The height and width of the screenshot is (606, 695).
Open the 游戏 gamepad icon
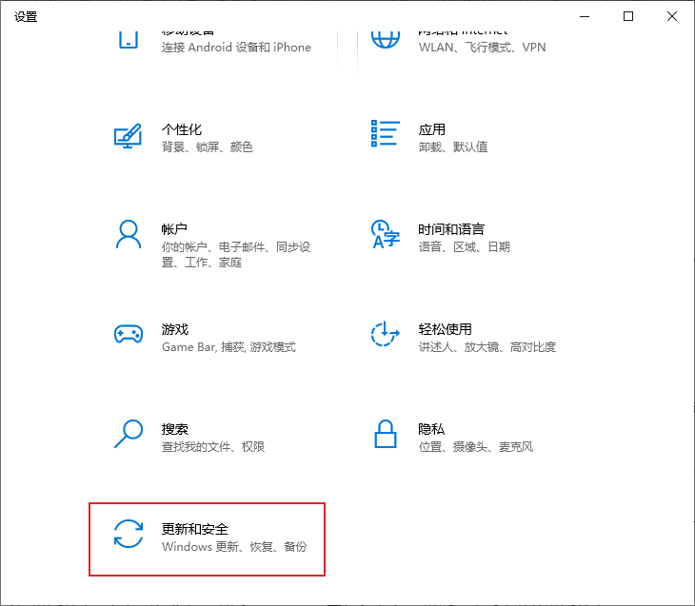(x=129, y=334)
